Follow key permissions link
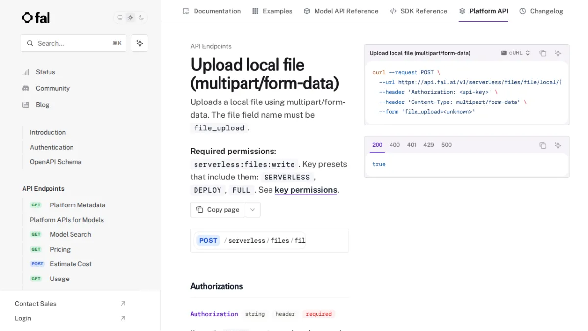Screen dimensions: 588x331 [306, 190]
